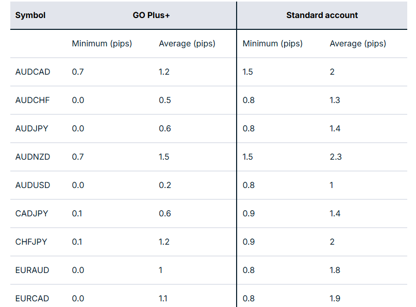
Task: Select the AUDCAD symbol cell
Action: point(33,72)
